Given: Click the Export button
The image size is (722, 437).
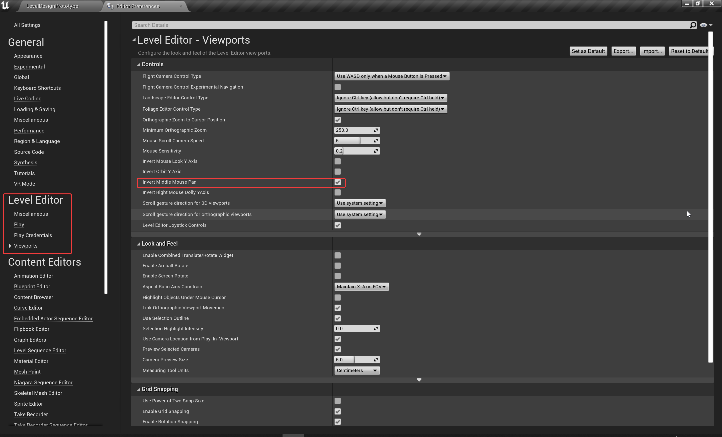Looking at the screenshot, I should pos(623,51).
